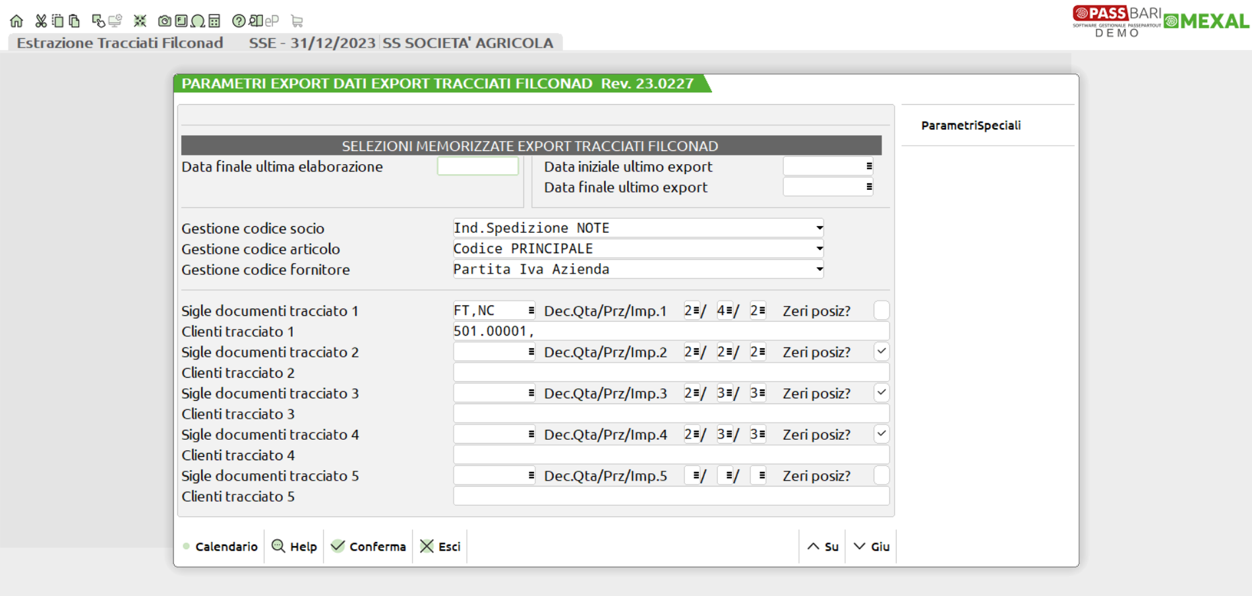1252x596 pixels.
Task: Click the question mark help icon
Action: [x=239, y=21]
